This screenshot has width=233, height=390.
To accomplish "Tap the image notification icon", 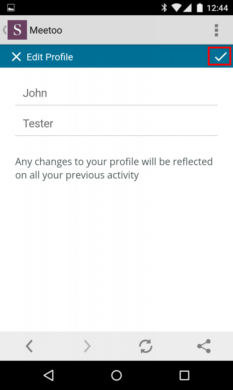I will click(x=11, y=8).
